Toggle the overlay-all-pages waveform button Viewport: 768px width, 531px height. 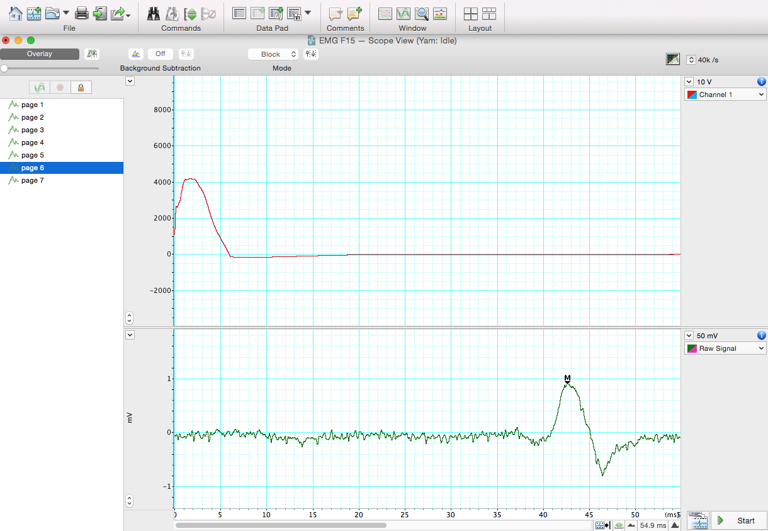coord(40,88)
